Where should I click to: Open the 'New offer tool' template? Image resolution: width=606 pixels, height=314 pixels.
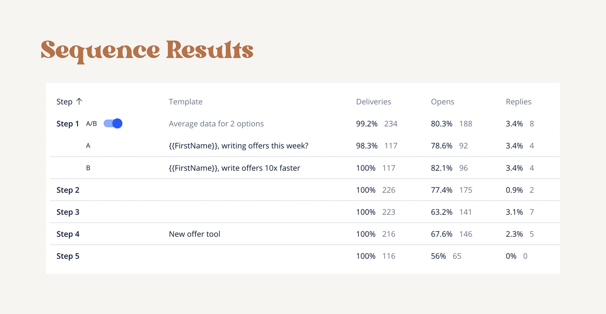point(194,234)
